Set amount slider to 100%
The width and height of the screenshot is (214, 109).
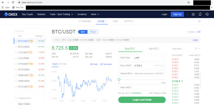click(165, 79)
